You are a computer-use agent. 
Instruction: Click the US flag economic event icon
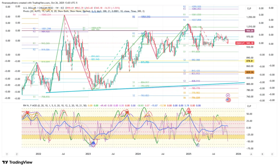point(228,100)
